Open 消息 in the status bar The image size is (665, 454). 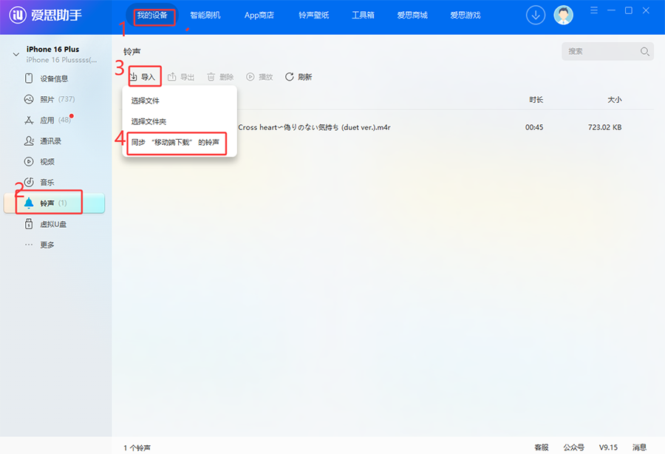[x=640, y=447]
